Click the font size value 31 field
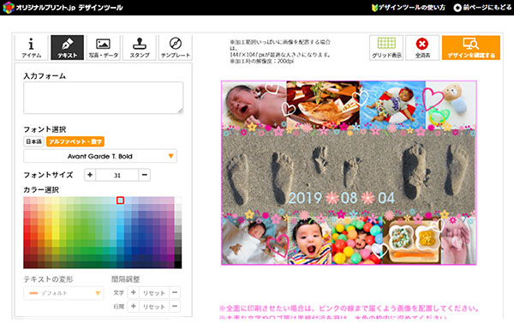 pos(117,175)
